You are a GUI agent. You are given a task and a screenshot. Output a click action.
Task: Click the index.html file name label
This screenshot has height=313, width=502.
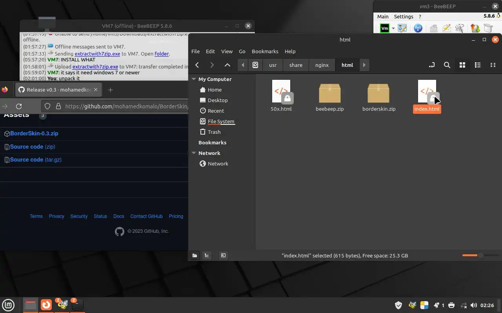tap(427, 109)
